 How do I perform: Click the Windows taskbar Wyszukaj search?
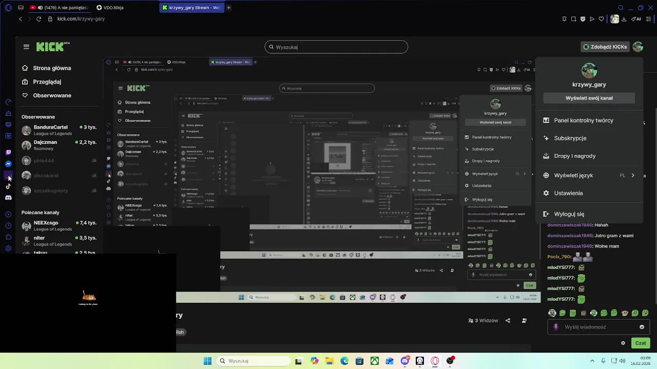tap(253, 361)
